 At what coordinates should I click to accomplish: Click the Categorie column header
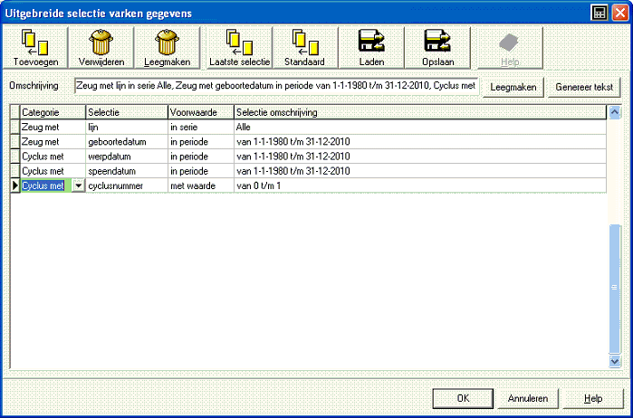click(53, 112)
